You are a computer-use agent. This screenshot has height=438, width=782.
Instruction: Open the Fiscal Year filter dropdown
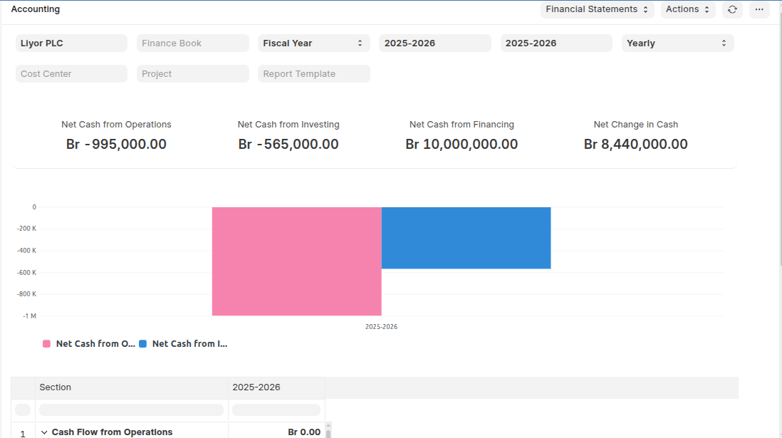(313, 43)
